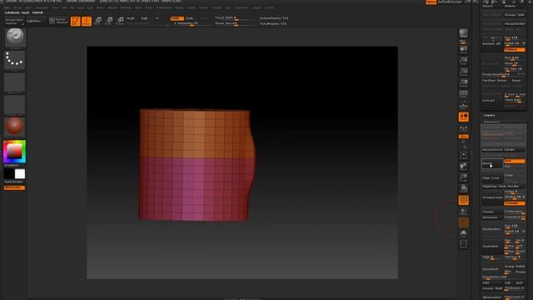
Task: Open the Projection Master button
Action: [14, 22]
